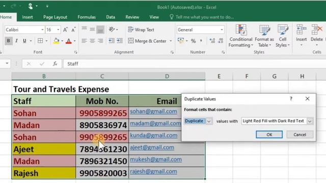Image resolution: width=326 pixels, height=183 pixels.
Task: Switch to Data tab
Action: (x=111, y=17)
